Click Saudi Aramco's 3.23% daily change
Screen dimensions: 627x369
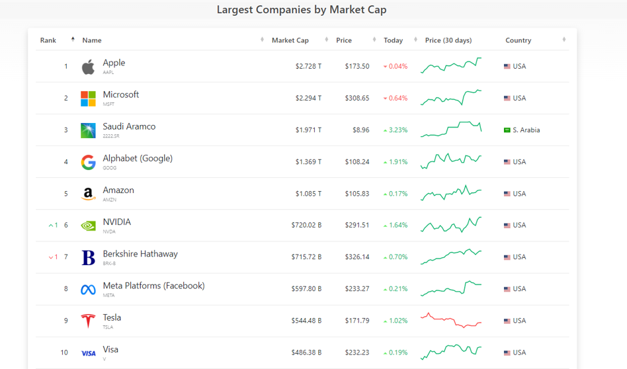pos(396,130)
